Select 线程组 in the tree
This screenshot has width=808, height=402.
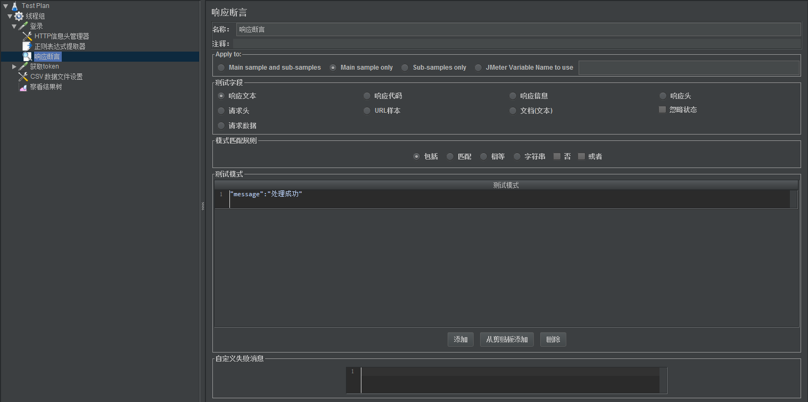tap(35, 16)
